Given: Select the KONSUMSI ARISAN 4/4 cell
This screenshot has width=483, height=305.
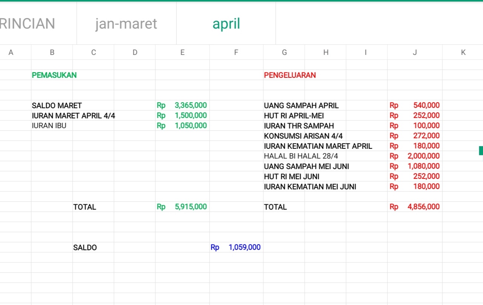Looking at the screenshot, I should click(284, 136).
